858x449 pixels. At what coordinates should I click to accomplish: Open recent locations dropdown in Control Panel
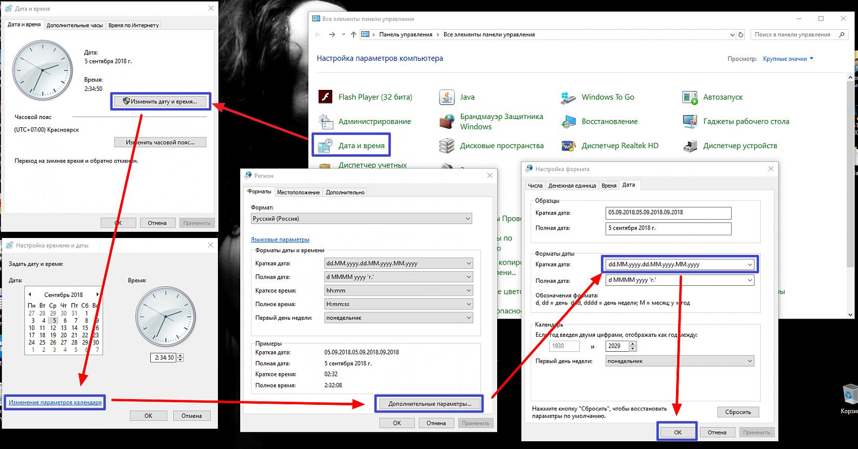click(x=343, y=35)
